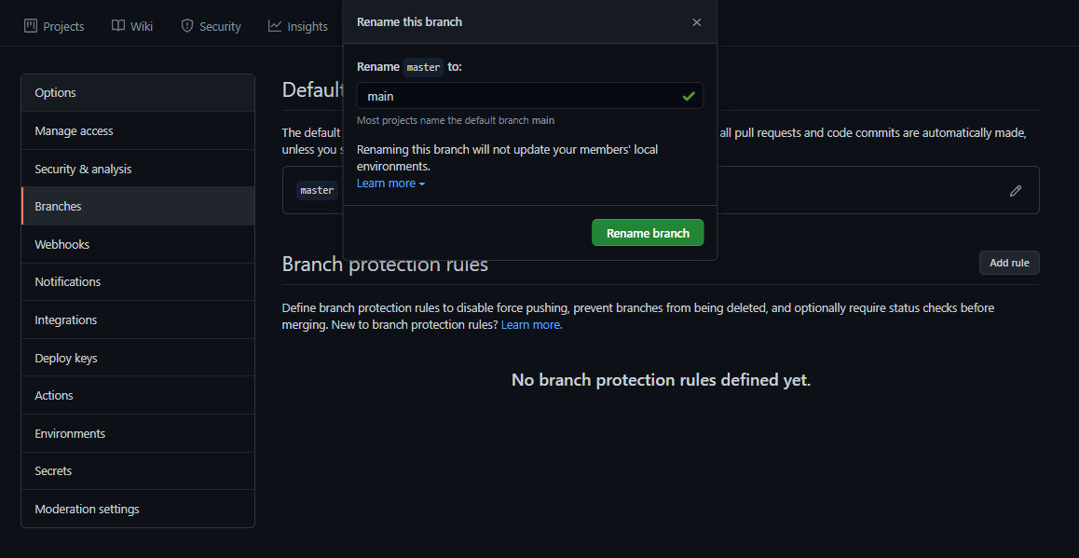
Task: Open the branch protection Learn more link
Action: 530,323
